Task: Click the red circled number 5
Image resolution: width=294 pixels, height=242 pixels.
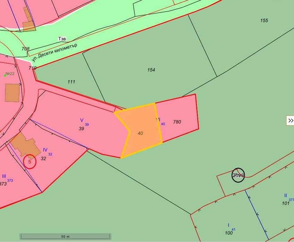Action: 29,161
